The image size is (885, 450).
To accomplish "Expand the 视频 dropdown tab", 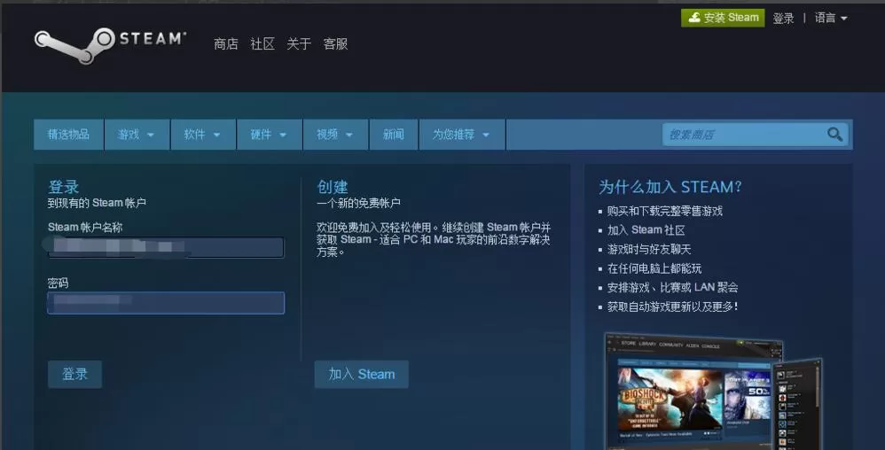I will pyautogui.click(x=335, y=135).
